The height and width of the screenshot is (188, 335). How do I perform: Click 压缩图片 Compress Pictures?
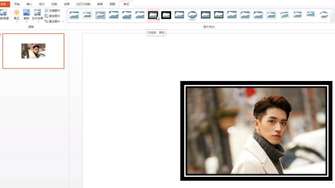[52, 10]
